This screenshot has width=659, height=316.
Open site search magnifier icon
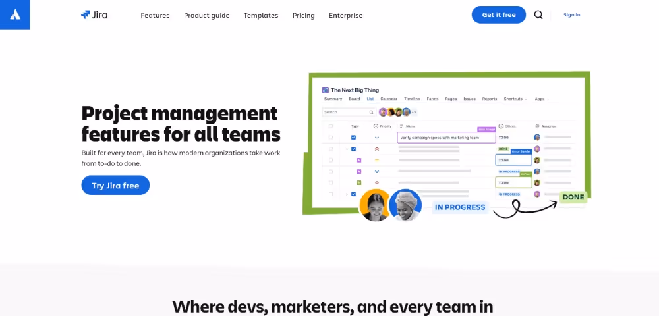[538, 14]
